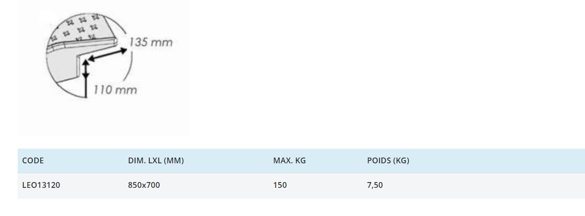
Task: Click the 7,50 weight value
Action: click(x=375, y=185)
